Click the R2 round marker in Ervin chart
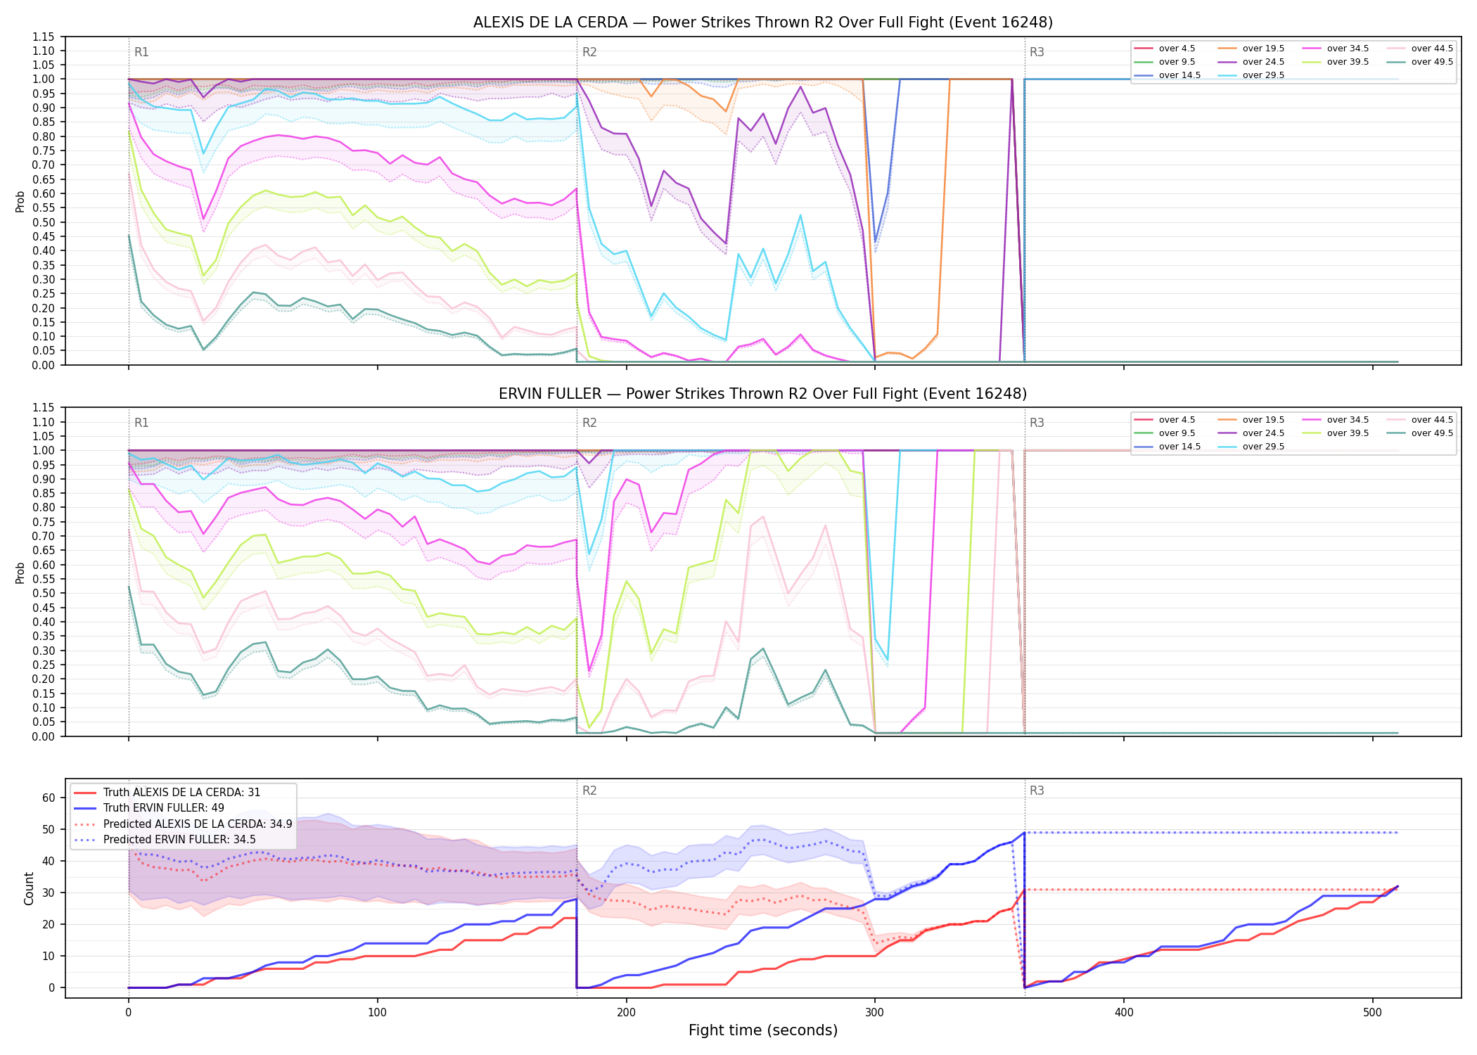 coord(589,423)
